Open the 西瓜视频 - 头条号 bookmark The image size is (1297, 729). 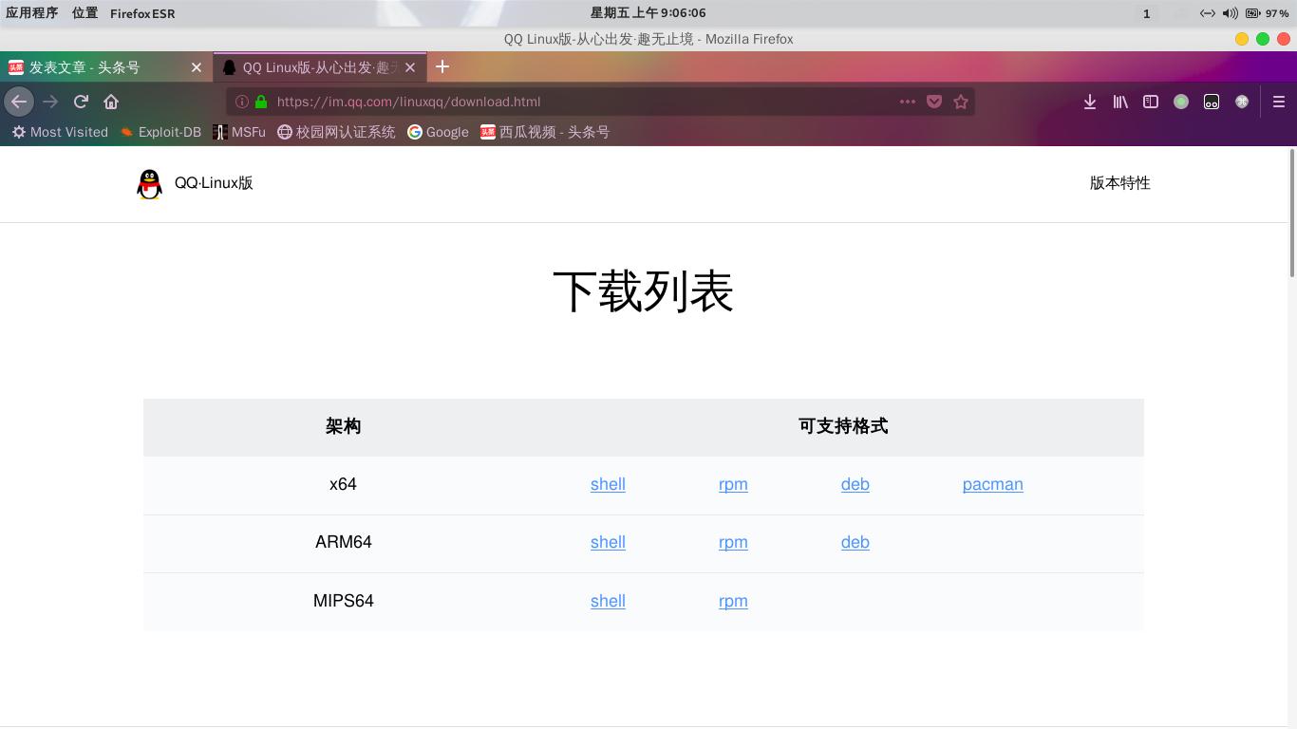(545, 132)
